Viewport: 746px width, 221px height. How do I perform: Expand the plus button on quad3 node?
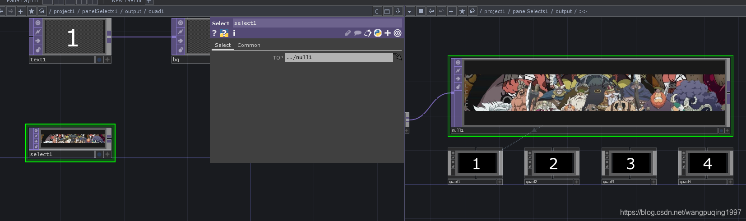(653, 182)
